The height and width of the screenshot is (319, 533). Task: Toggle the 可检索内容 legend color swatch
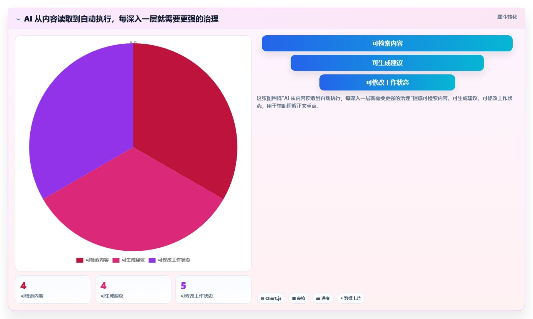(80, 260)
